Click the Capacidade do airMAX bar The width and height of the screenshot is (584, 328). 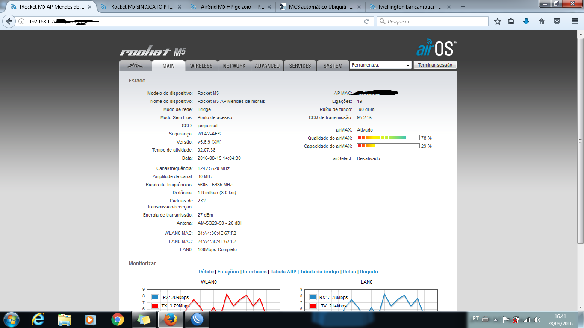point(388,146)
